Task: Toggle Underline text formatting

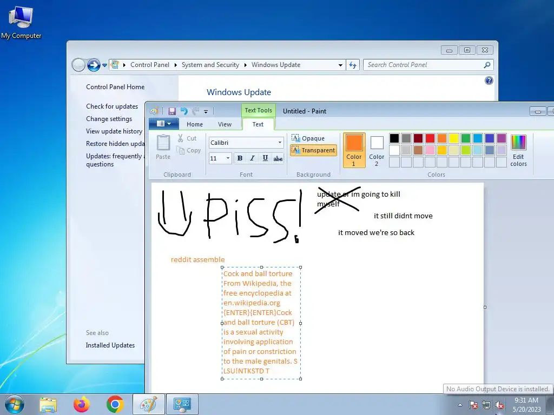Action: [x=265, y=158]
